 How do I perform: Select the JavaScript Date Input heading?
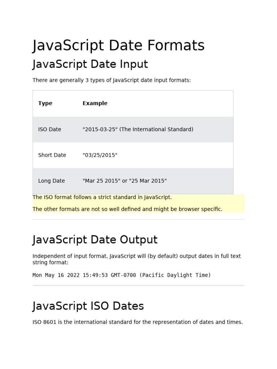[90, 64]
